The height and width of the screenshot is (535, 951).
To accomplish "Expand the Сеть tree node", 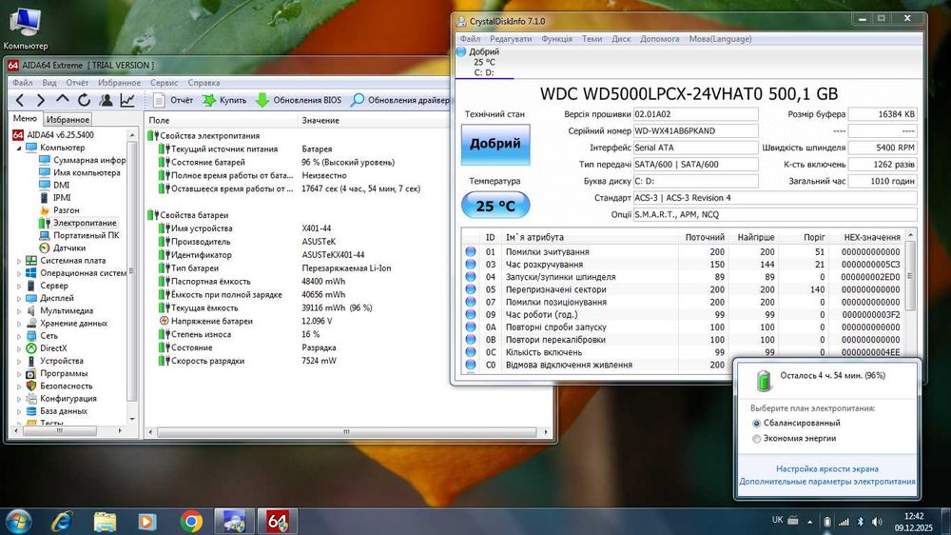I will click(x=19, y=336).
